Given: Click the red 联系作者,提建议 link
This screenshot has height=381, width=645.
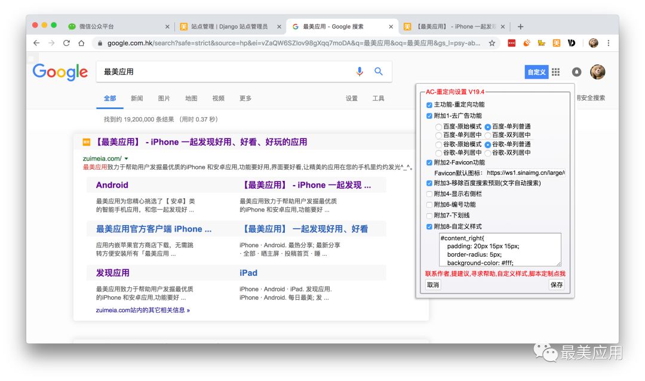Looking at the screenshot, I should 495,274.
